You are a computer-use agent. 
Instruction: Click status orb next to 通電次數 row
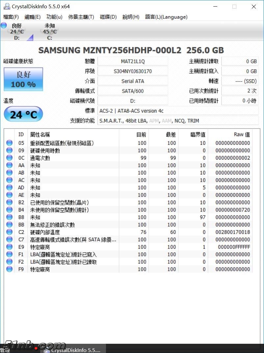pyautogui.click(x=9, y=158)
